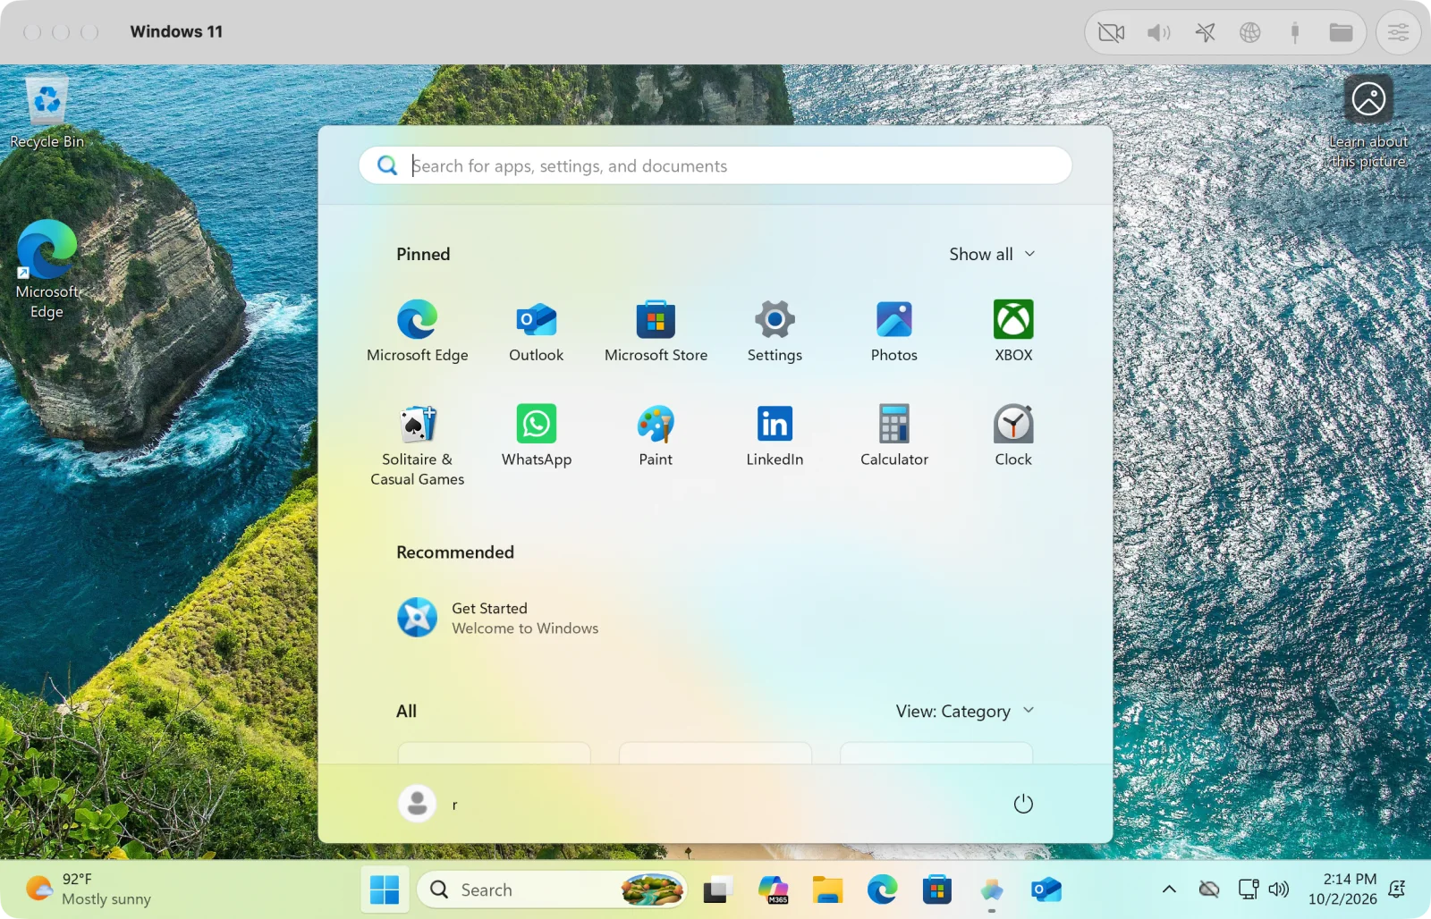
Task: Click the taskbar Search box
Action: (x=552, y=889)
